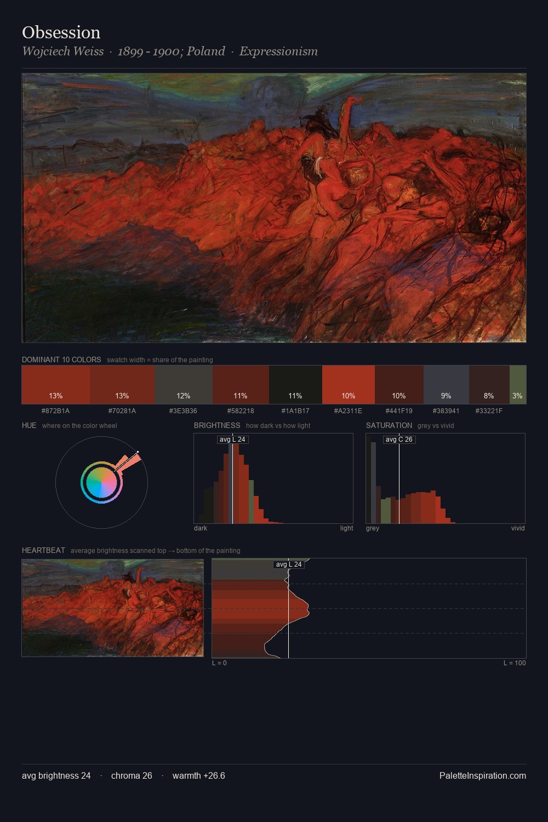Pick the #3E3B36 grey swatch
548x822 pixels.
[184, 385]
